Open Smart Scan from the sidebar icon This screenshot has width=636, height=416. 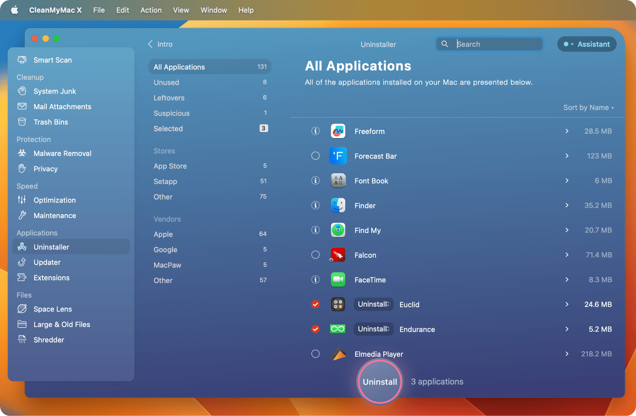[x=22, y=60]
